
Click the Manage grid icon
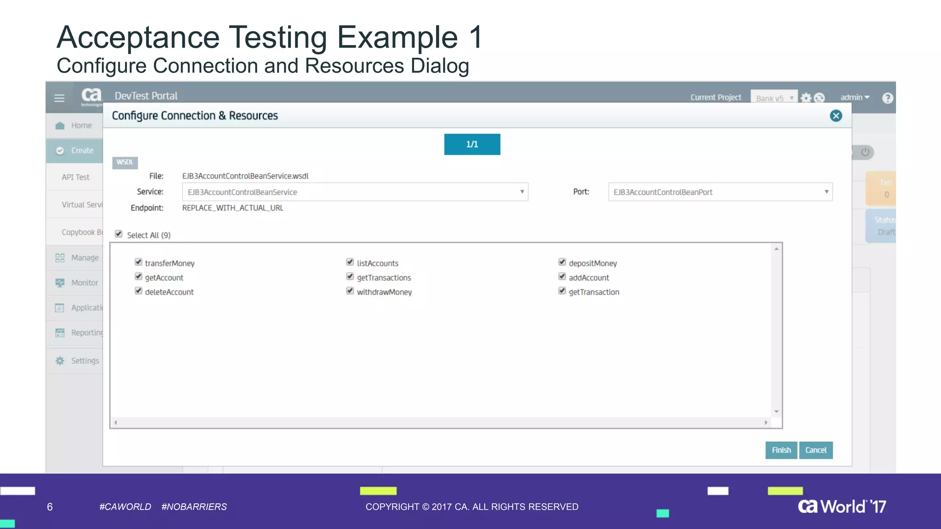click(x=60, y=258)
